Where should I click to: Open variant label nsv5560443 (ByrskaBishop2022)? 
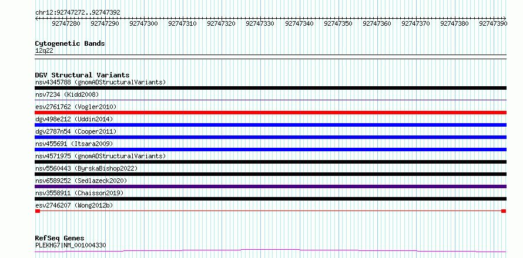coord(86,168)
